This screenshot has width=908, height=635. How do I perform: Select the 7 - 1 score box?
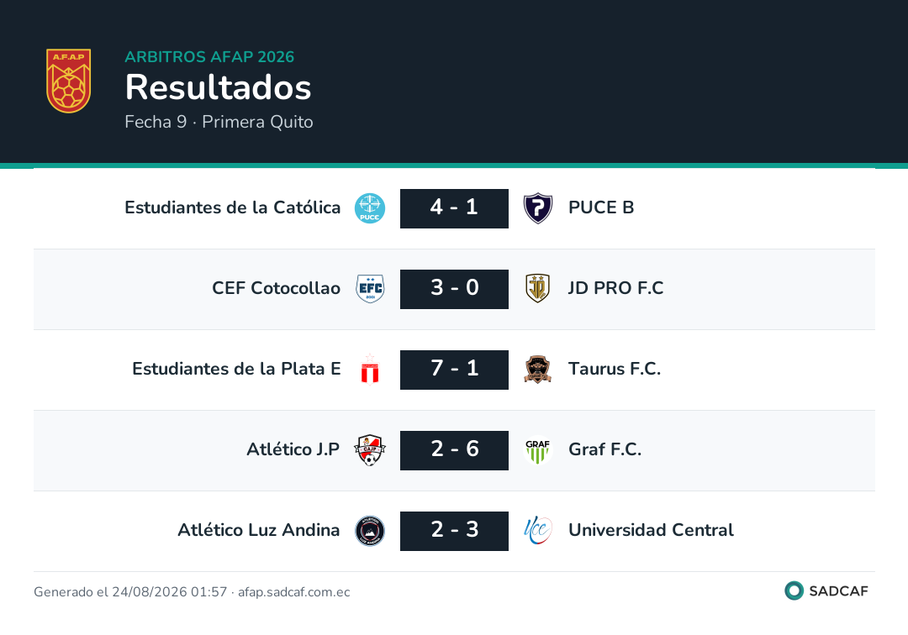[455, 370]
